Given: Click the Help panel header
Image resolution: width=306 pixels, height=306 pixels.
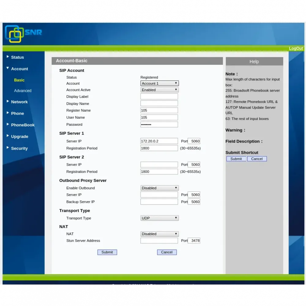Looking at the screenshot, I should pyautogui.click(x=254, y=62).
